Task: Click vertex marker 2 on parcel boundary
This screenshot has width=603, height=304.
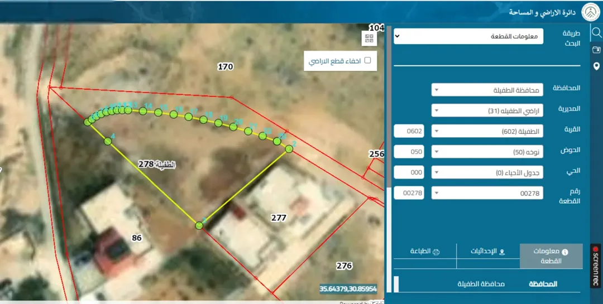Action: coord(289,149)
